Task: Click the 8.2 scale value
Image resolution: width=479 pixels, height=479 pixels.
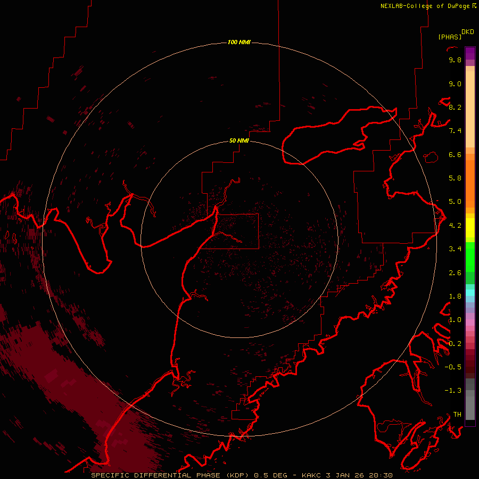Action: pyautogui.click(x=455, y=107)
